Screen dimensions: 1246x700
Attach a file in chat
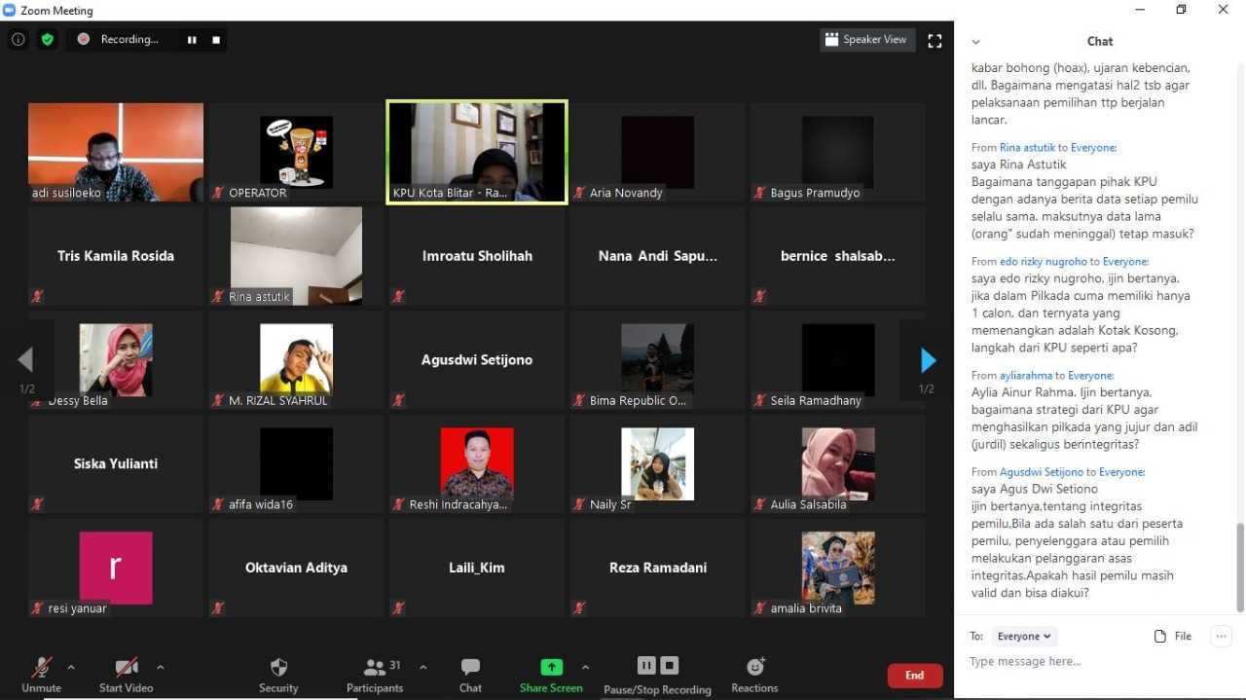pyautogui.click(x=1173, y=637)
